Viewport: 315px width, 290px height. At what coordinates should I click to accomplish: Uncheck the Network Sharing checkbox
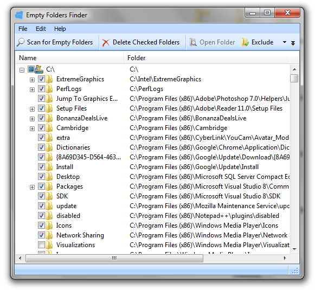click(x=41, y=235)
